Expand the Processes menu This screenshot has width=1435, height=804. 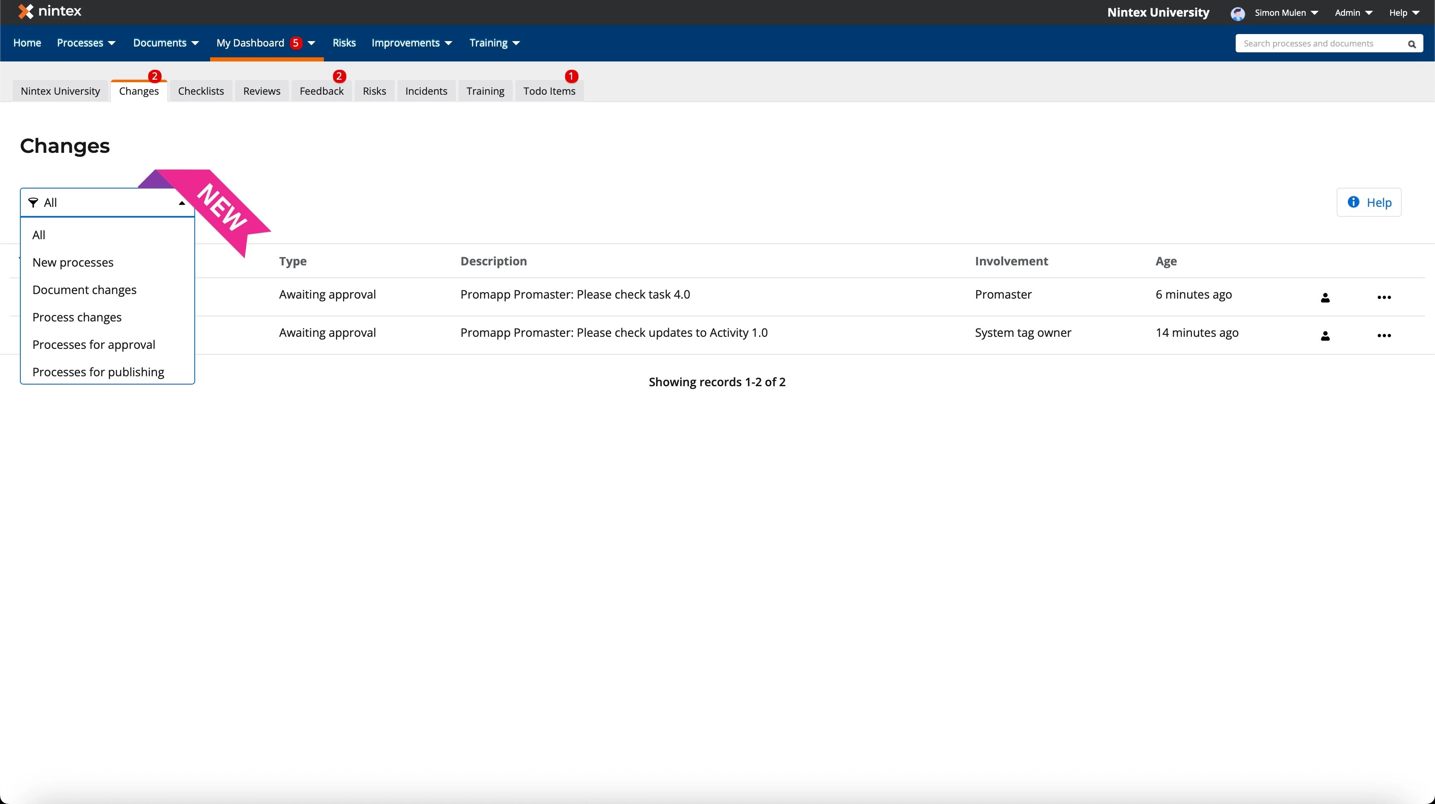click(x=86, y=43)
